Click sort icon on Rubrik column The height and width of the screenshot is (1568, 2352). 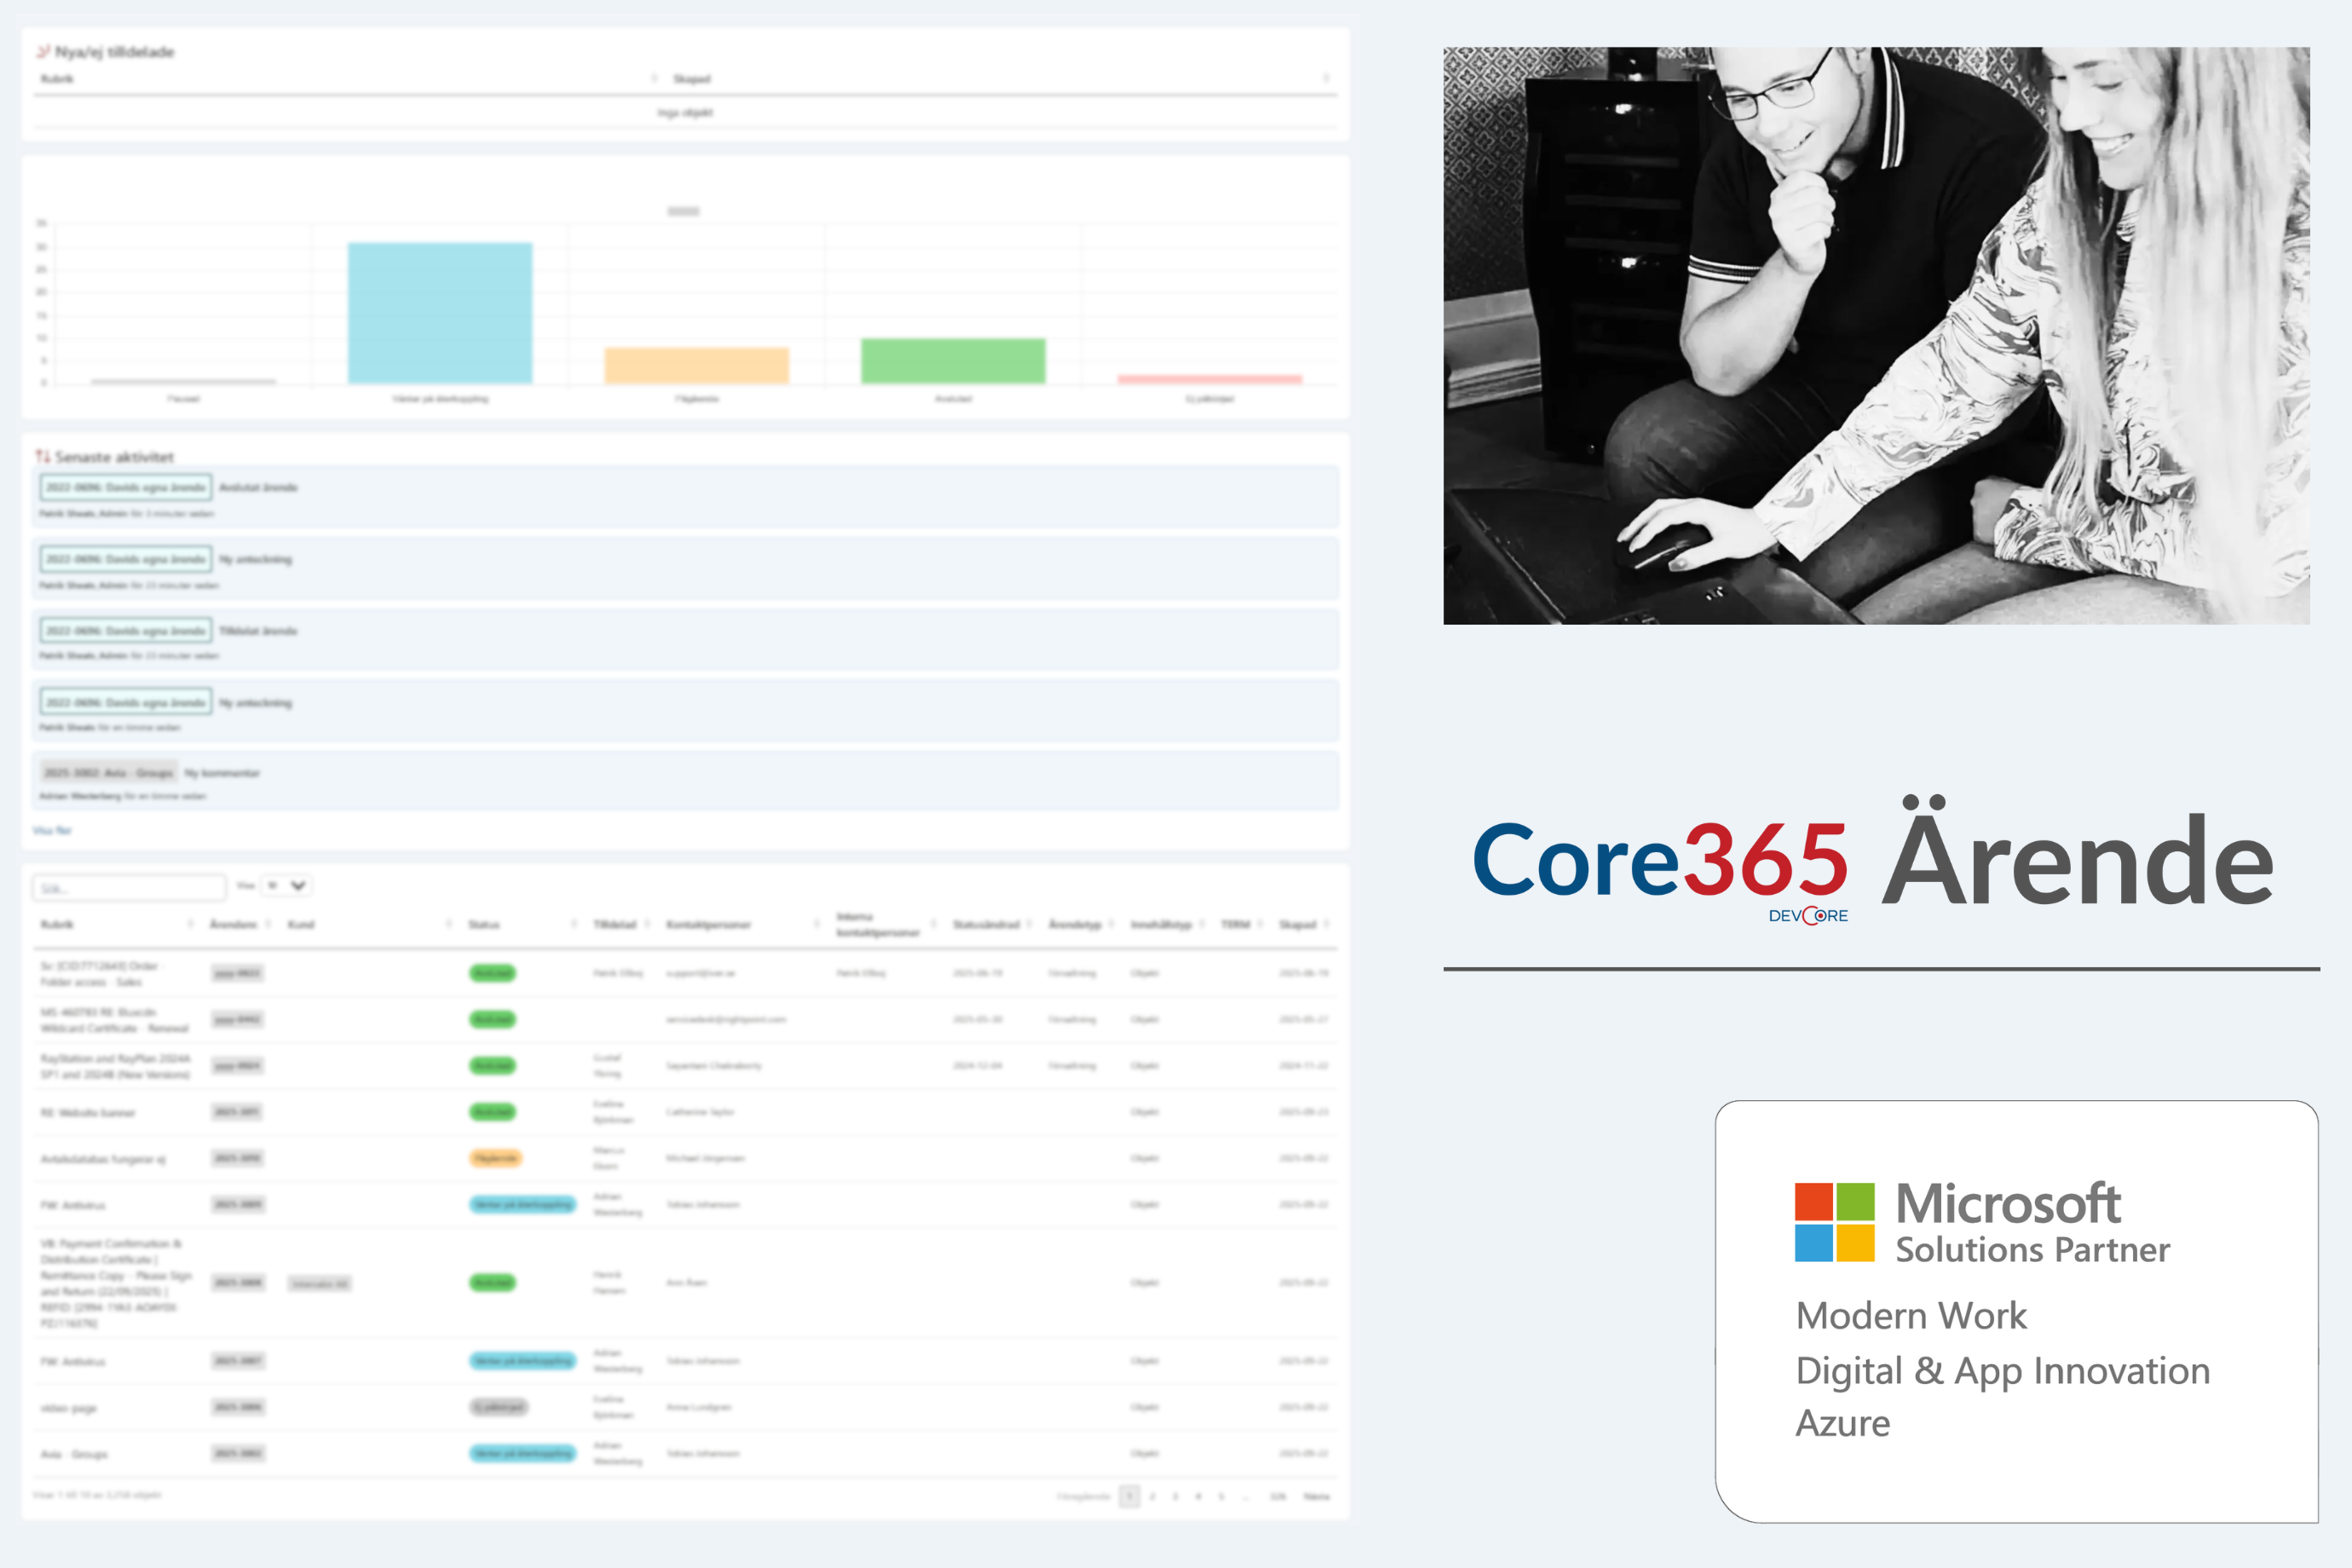point(190,924)
